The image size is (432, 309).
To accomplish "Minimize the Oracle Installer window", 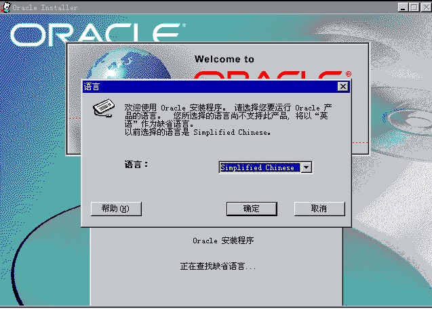I will coord(403,7).
